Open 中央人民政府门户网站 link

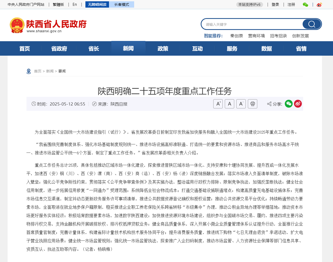point(26,4)
